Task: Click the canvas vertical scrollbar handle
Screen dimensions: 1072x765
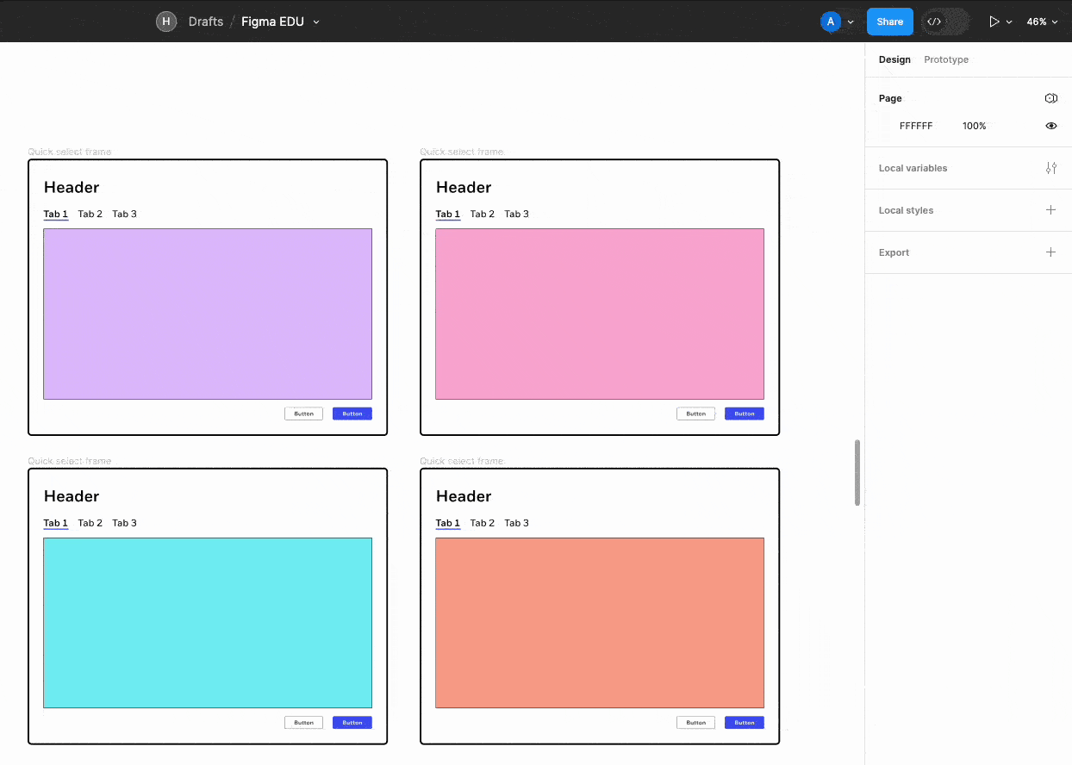Action: tap(857, 472)
